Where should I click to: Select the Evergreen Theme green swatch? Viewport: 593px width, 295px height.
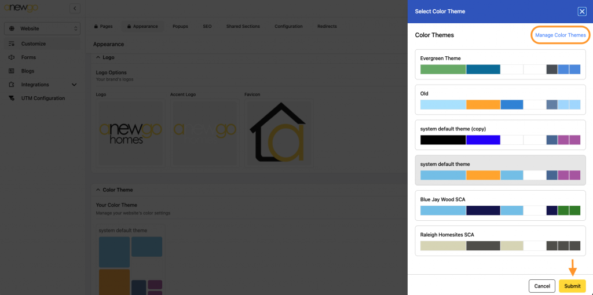[443, 70]
